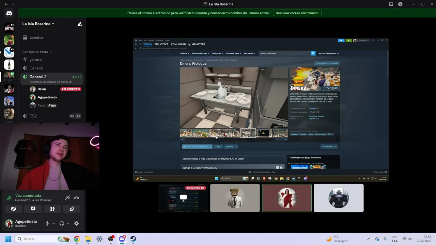436x245 pixels.
Task: Open the Bautwi server icon
Action: [9, 27]
